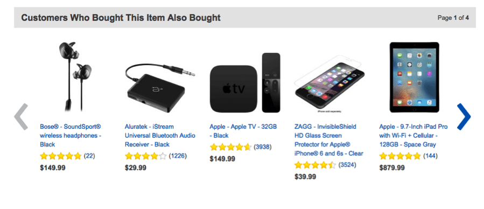484x209 pixels.
Task: Open the ZAGG InvisibleShield screen protector image
Action: 329,84
